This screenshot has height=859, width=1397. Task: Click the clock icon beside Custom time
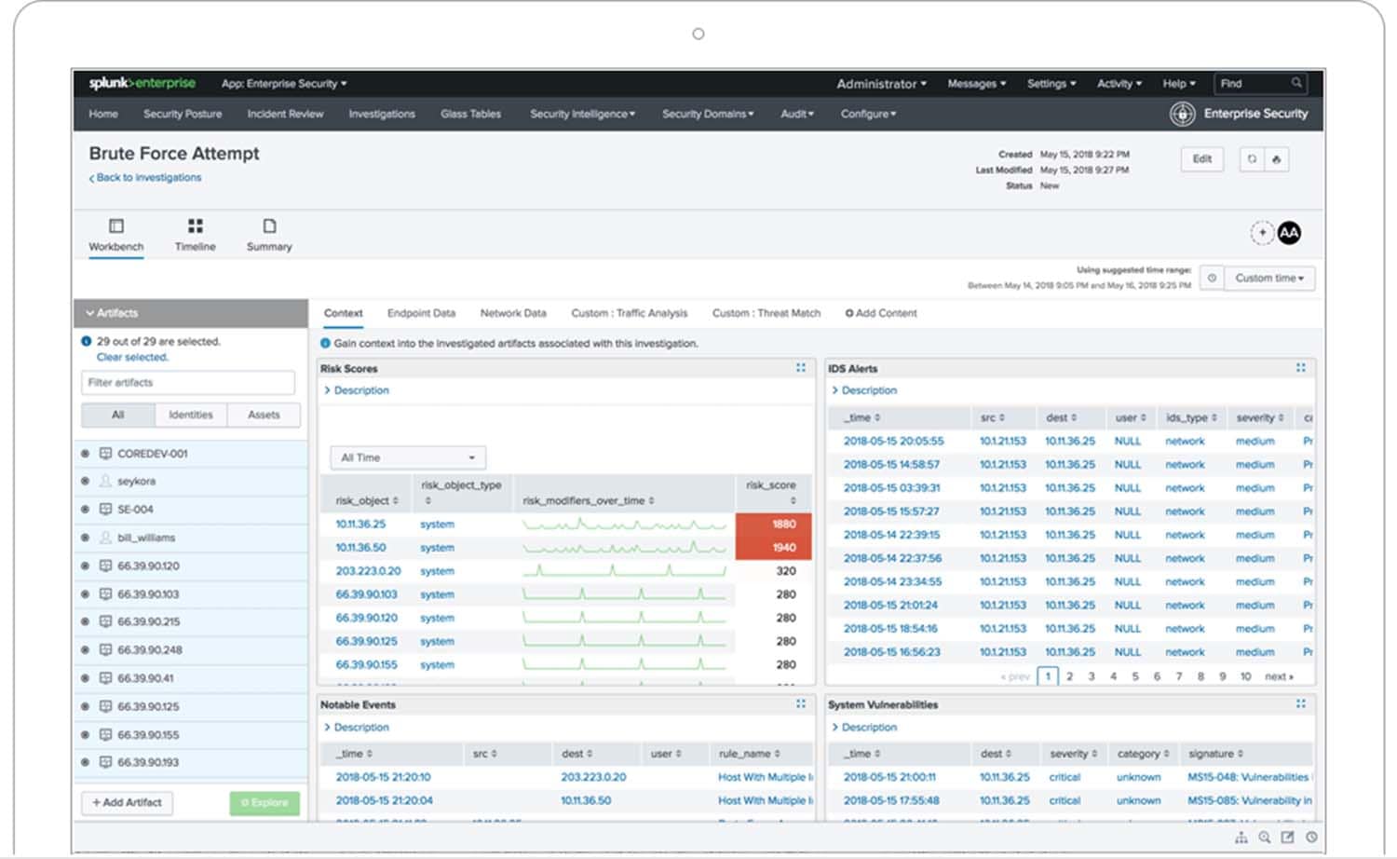pyautogui.click(x=1212, y=278)
